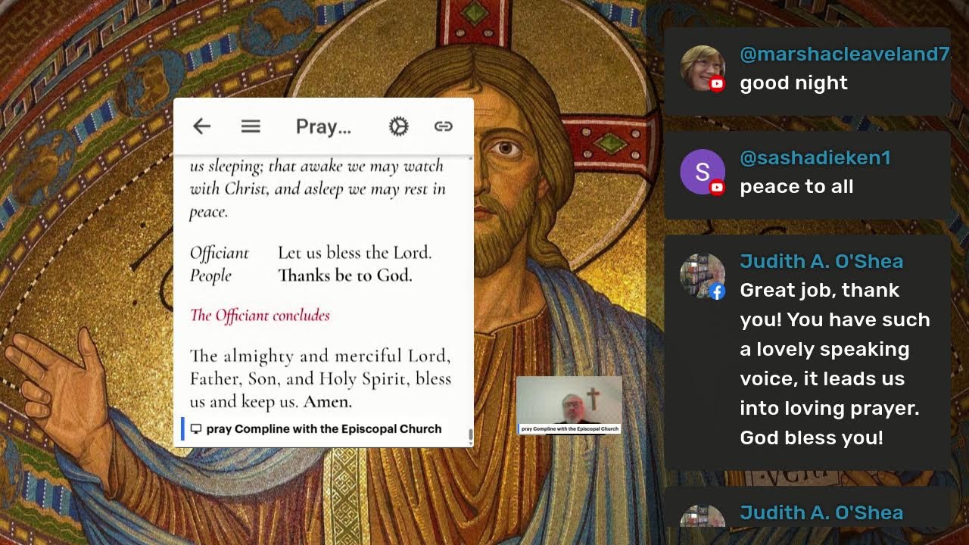Screen dimensions: 969x545
Task: Click the small webcam video thumbnail
Action: tap(569, 405)
